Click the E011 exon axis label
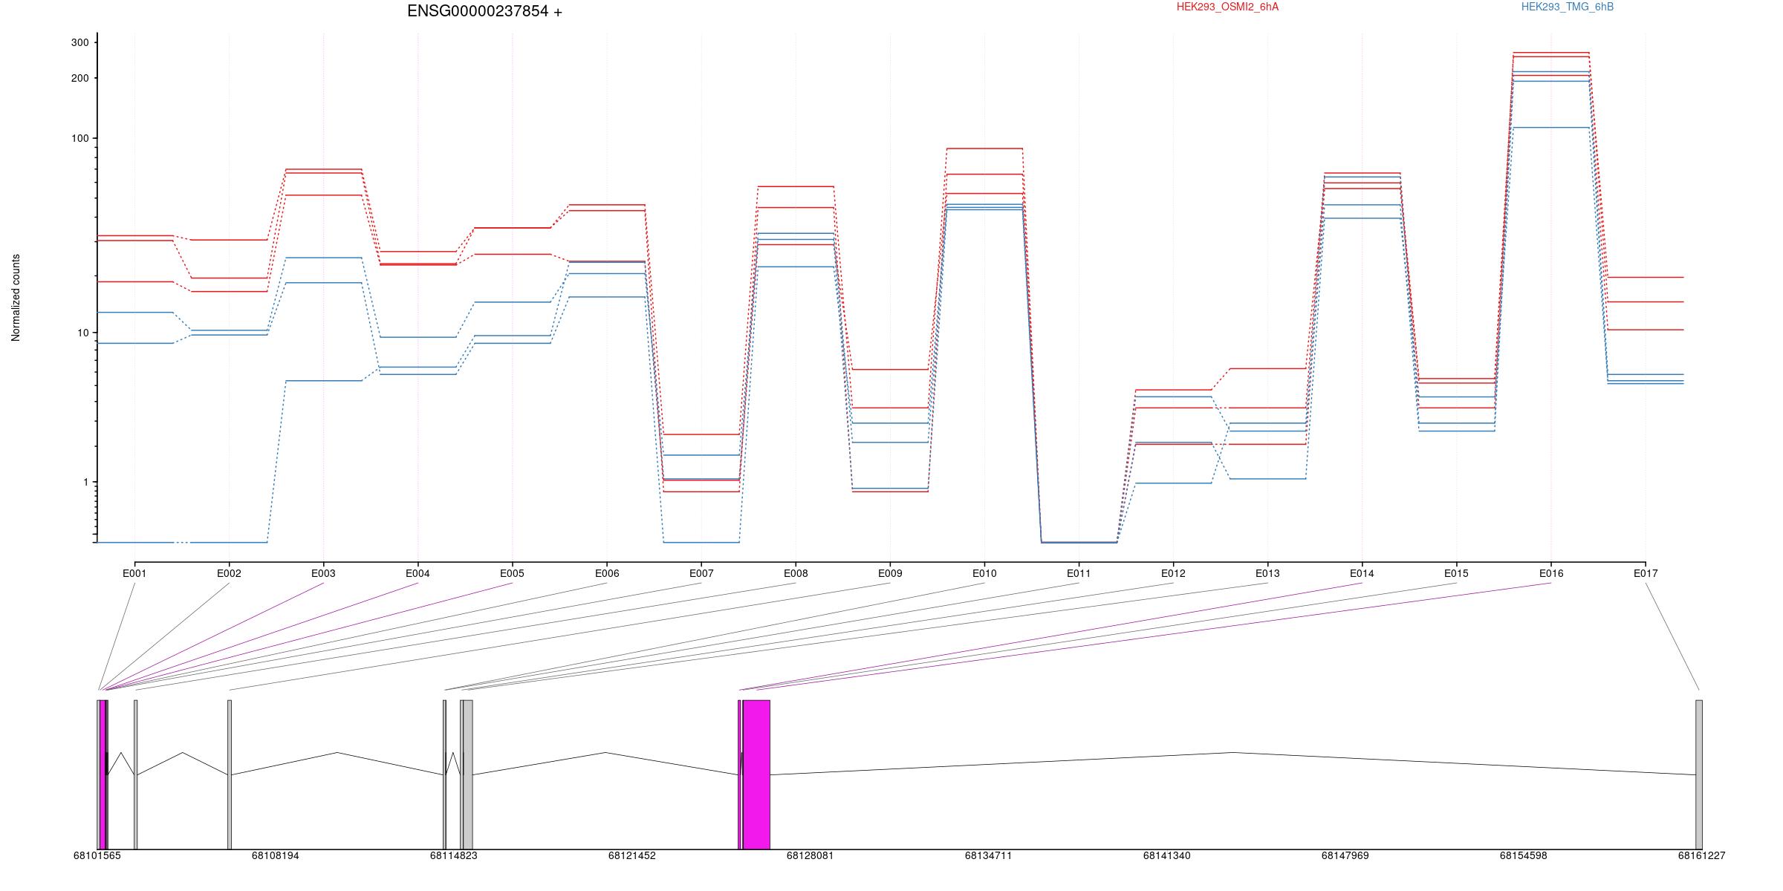 tap(1079, 573)
